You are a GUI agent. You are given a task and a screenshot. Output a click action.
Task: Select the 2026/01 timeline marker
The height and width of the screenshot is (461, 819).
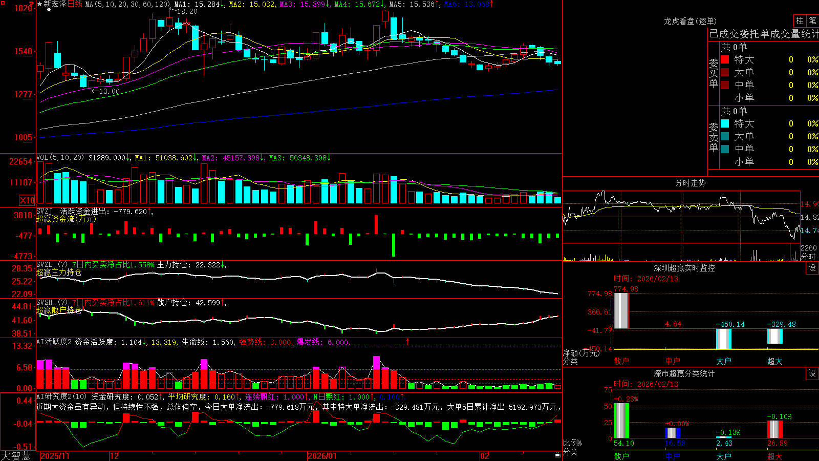[322, 456]
